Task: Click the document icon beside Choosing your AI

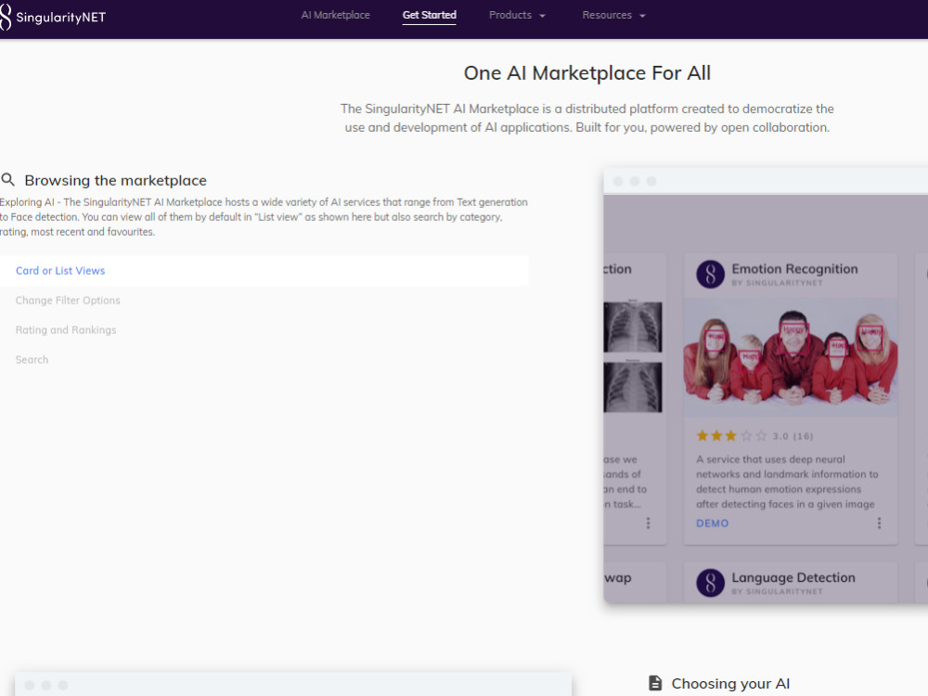Action: click(x=655, y=683)
